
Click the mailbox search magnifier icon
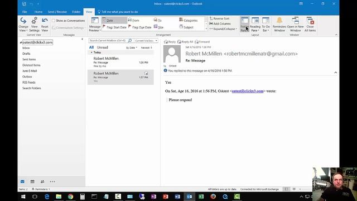(x=130, y=41)
